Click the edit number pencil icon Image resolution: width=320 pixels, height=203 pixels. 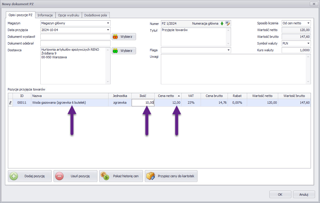(228, 23)
